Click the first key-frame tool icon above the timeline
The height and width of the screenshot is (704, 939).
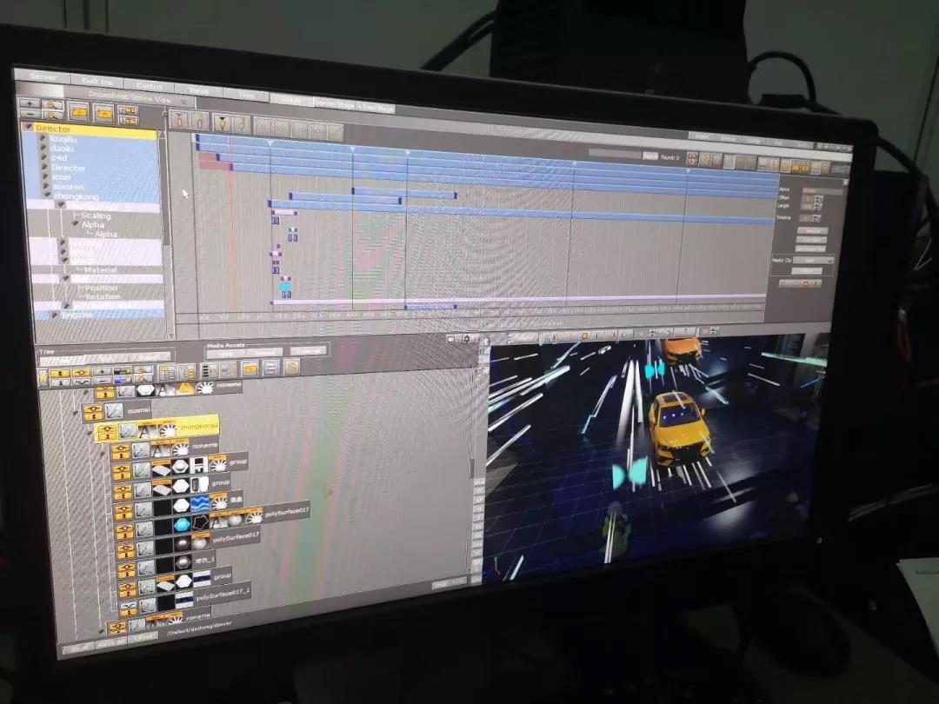[x=179, y=121]
